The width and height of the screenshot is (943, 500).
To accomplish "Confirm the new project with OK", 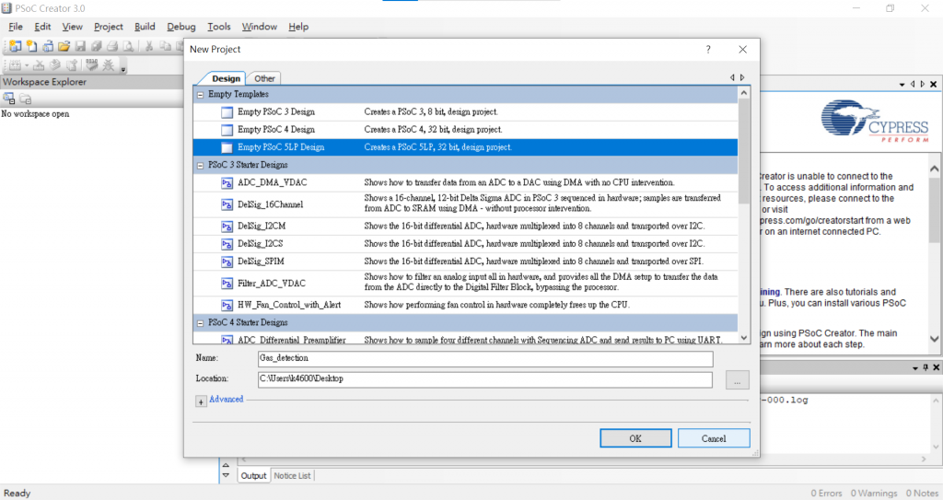I will pyautogui.click(x=635, y=438).
